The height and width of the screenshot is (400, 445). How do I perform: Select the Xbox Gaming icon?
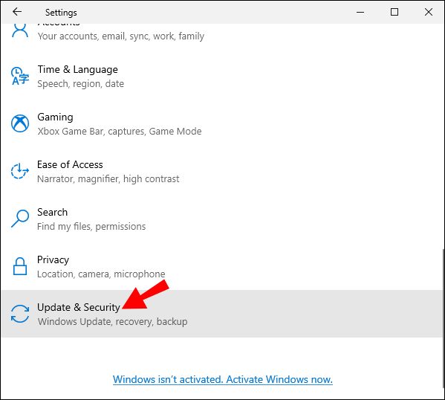(20, 123)
